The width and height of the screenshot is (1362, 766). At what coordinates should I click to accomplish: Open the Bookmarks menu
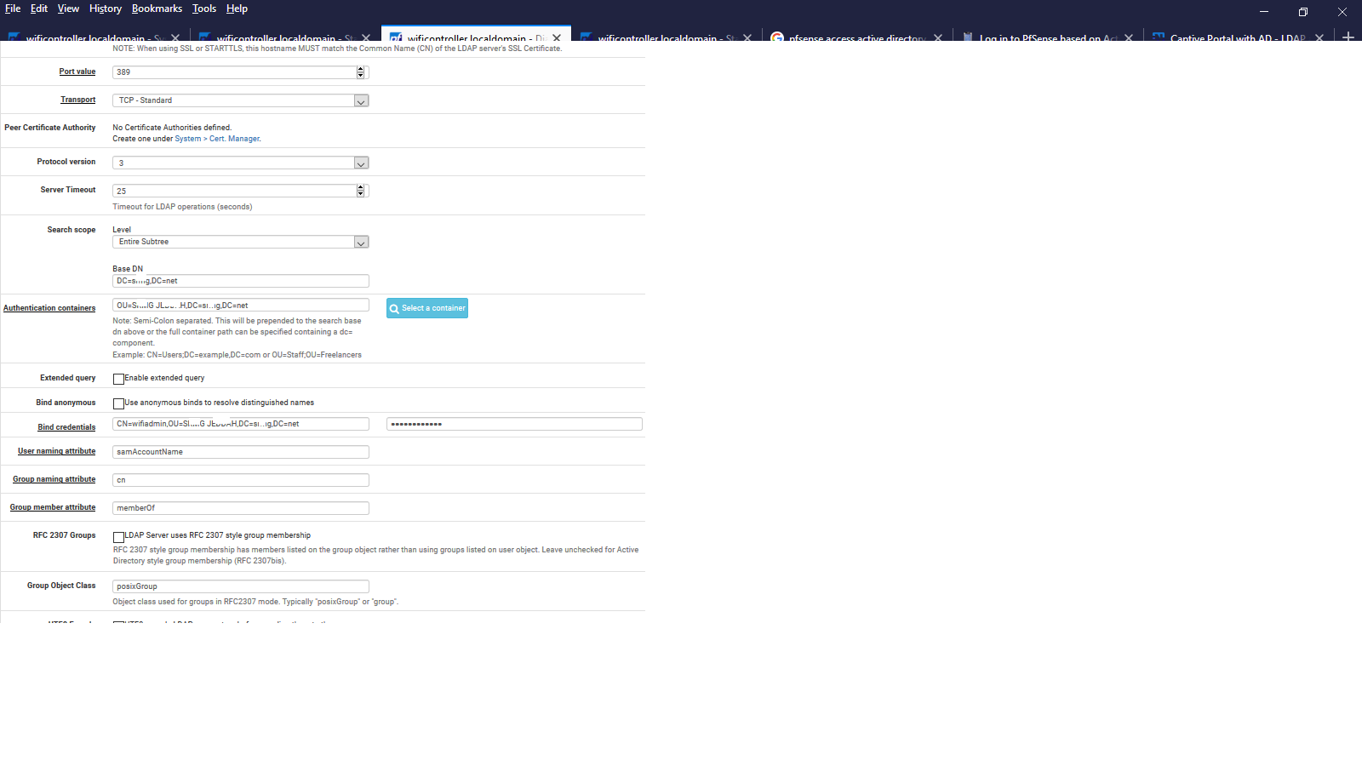(157, 9)
